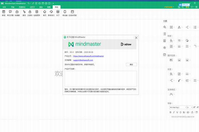The image size is (199, 132).
Task: Click the Save quick-access icon
Action: coord(43,3)
